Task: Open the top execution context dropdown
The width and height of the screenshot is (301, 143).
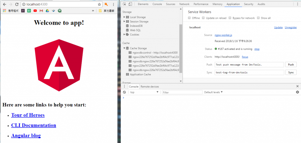Action: click(144, 92)
